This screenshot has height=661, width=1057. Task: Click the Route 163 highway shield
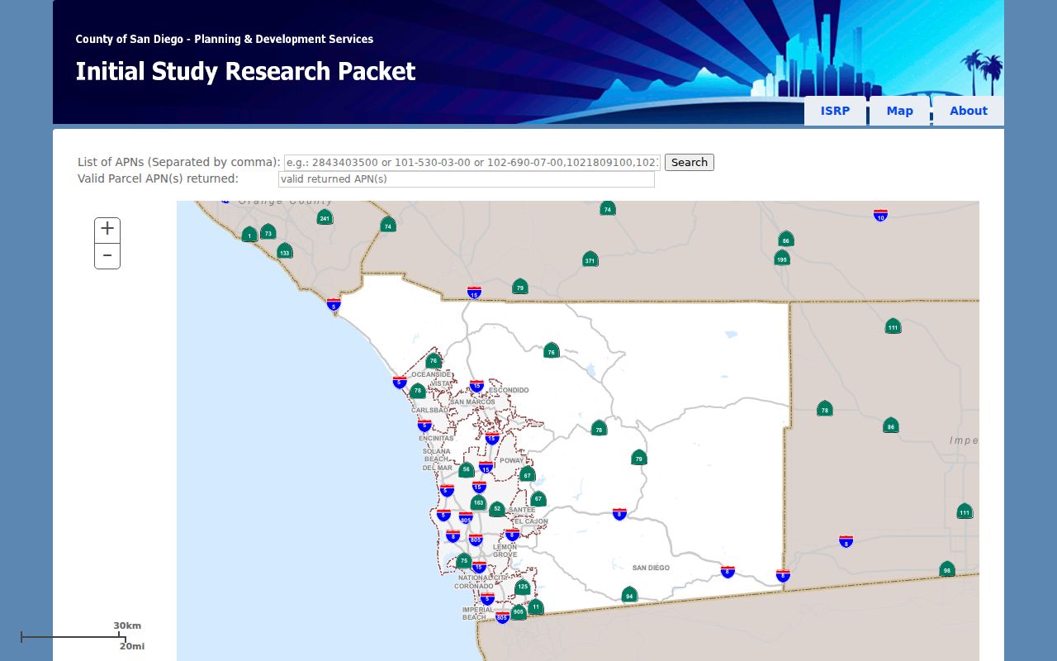point(478,502)
